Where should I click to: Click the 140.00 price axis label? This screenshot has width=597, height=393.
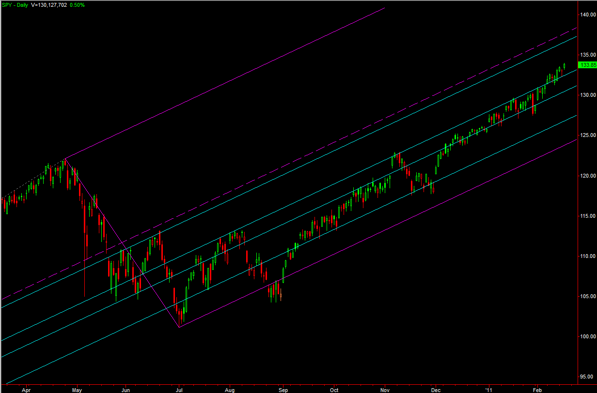588,15
